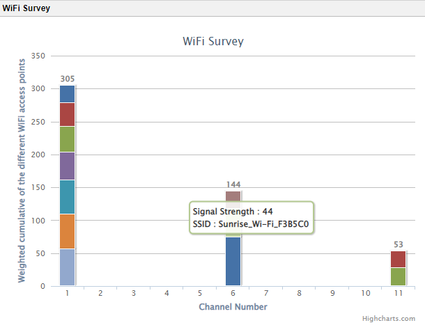Image resolution: width=425 pixels, height=332 pixels.
Task: Click the 144 total label above channel 6
Action: click(233, 184)
